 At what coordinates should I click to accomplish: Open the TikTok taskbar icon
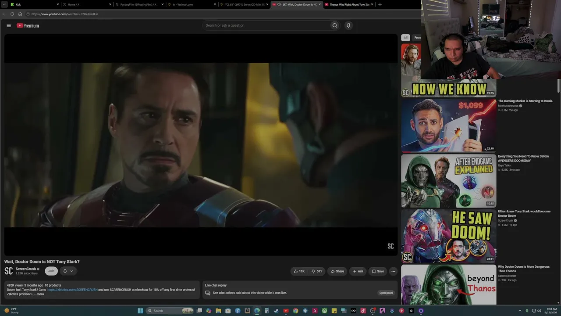363,311
